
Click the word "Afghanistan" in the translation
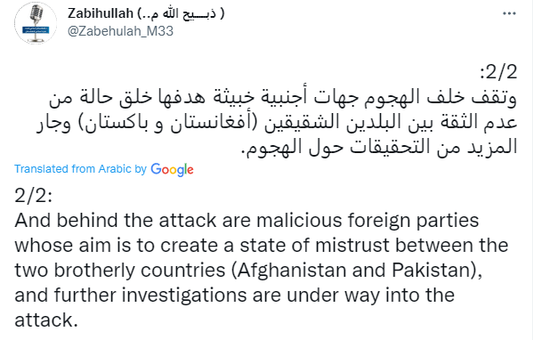[x=291, y=271]
